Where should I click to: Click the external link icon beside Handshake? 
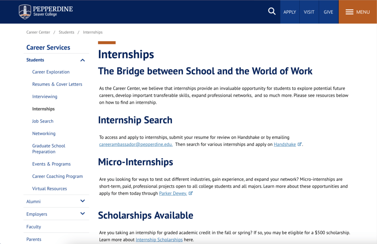click(x=299, y=144)
